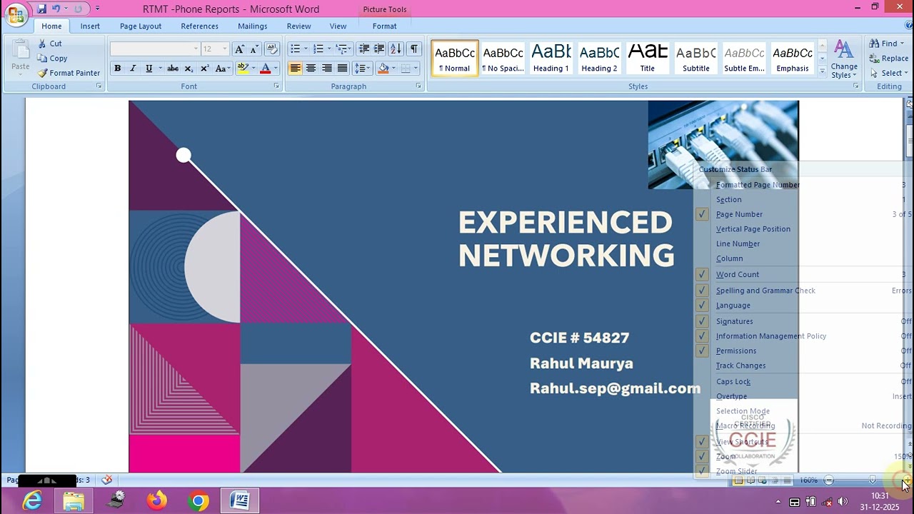Viewport: 914px width, 514px height.
Task: Click the proofing errors status icon
Action: [106, 480]
